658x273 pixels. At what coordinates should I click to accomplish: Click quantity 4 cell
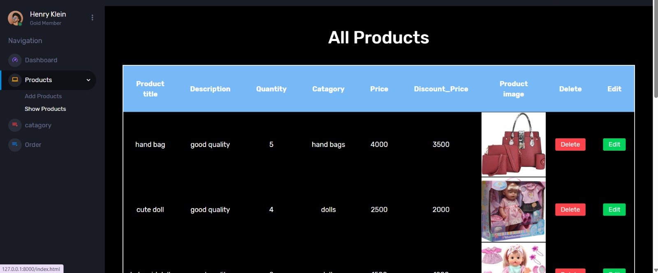271,209
